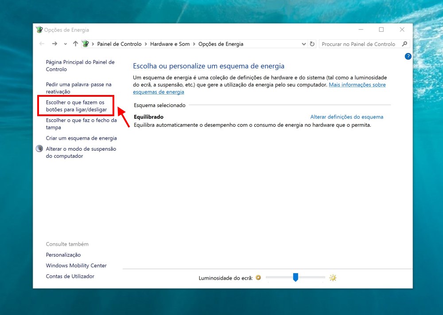Click inside the Procurar search field
This screenshot has width=443, height=315.
359,44
